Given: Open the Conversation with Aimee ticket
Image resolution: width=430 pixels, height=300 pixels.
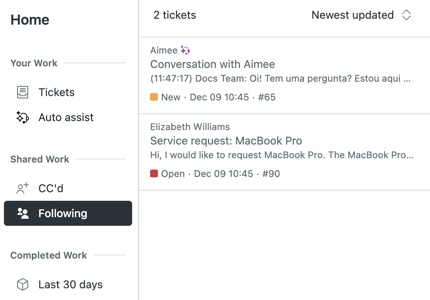Looking at the screenshot, I should point(213,64).
